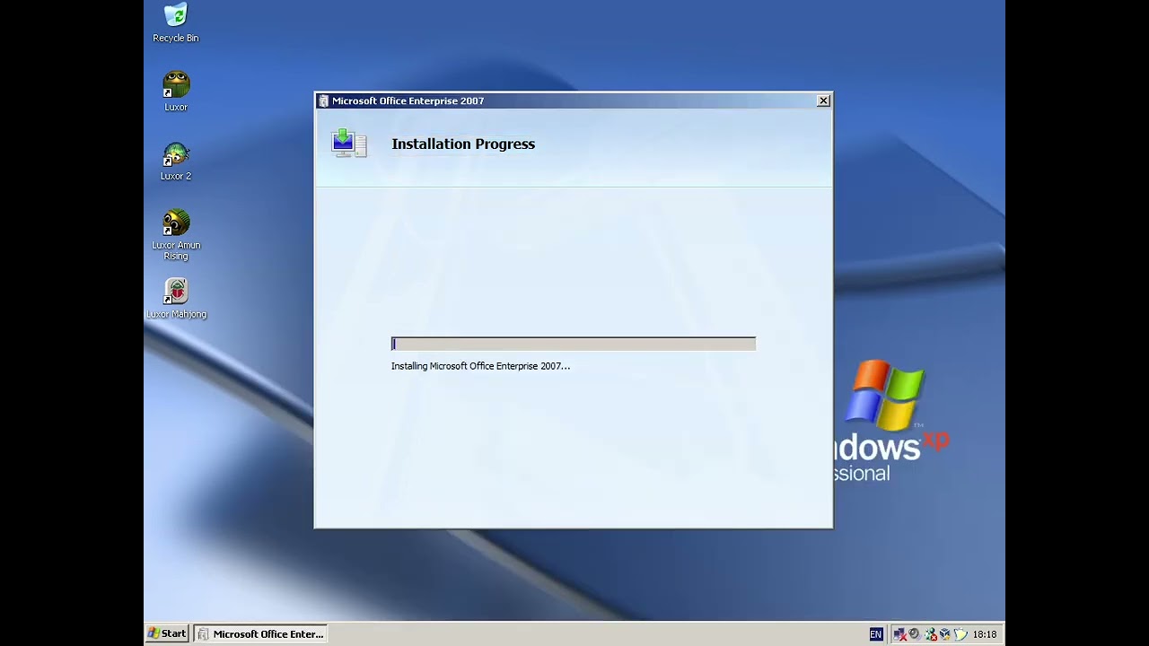The image size is (1149, 646).
Task: Click the 18:18 taskbar clock
Action: [x=985, y=634]
